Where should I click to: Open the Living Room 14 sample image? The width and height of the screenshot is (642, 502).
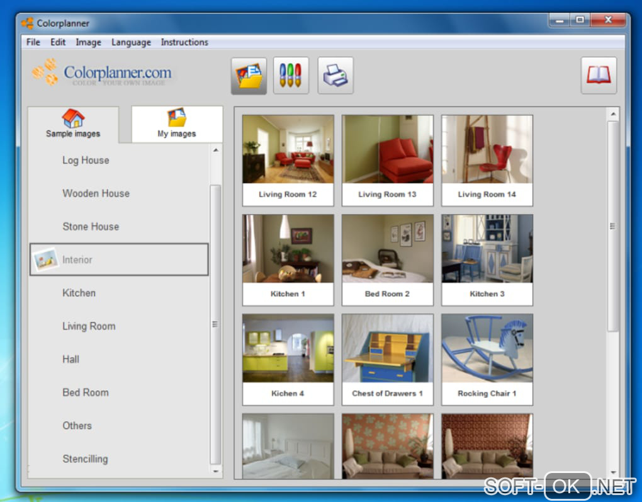[x=487, y=160]
